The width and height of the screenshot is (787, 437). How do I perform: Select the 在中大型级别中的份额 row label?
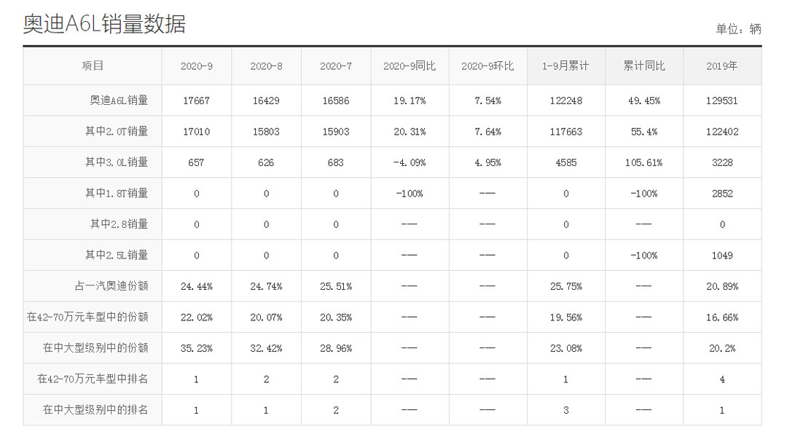[95, 348]
